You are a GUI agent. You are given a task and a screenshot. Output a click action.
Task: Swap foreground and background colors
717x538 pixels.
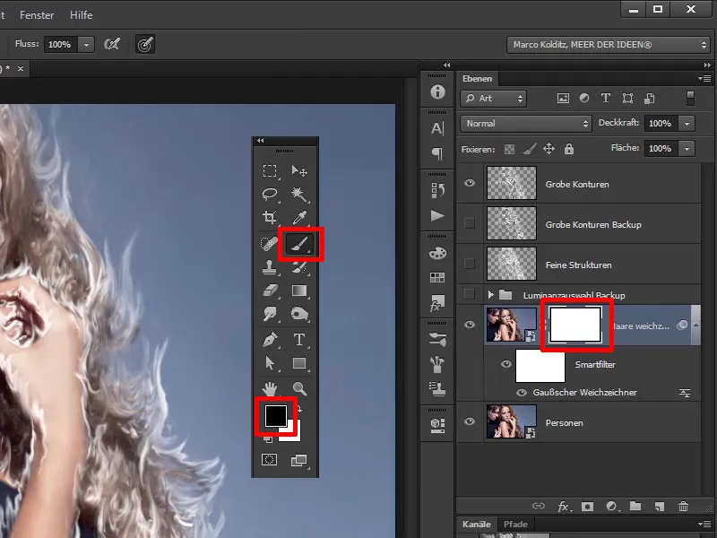[299, 409]
